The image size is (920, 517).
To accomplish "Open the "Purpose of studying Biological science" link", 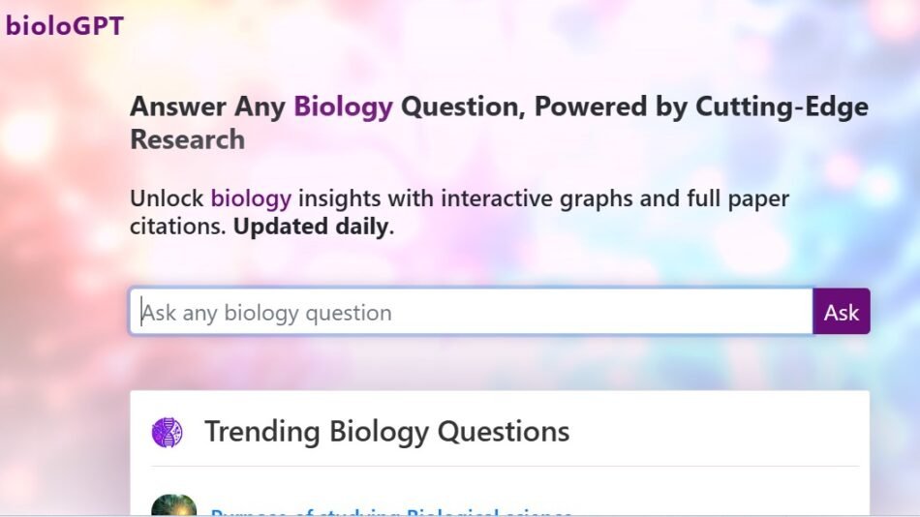I will click(x=391, y=513).
